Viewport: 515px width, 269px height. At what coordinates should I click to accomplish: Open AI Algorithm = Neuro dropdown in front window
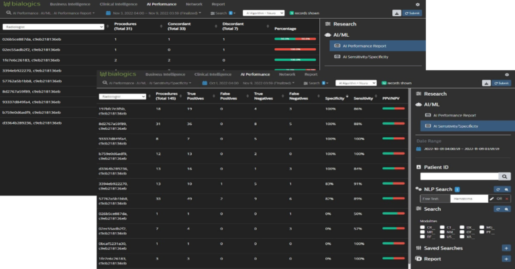(x=356, y=83)
